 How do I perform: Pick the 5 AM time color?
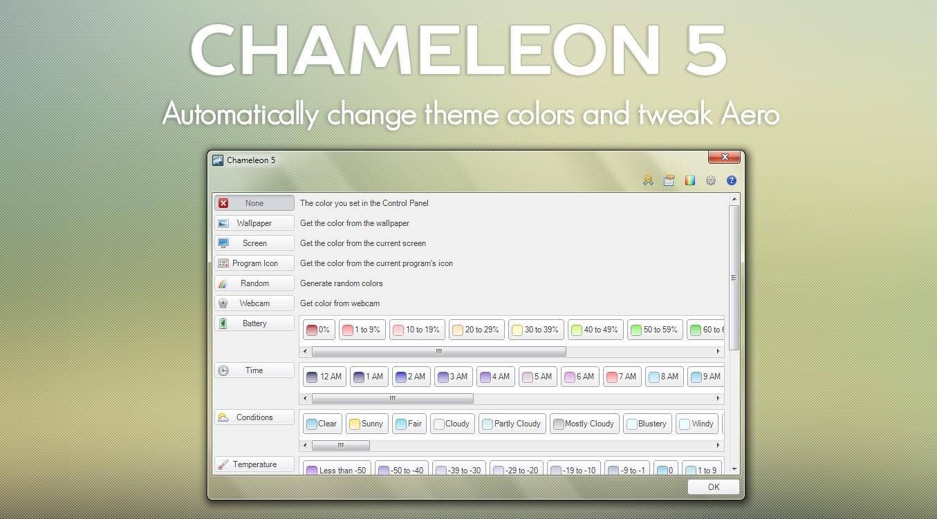pos(538,377)
